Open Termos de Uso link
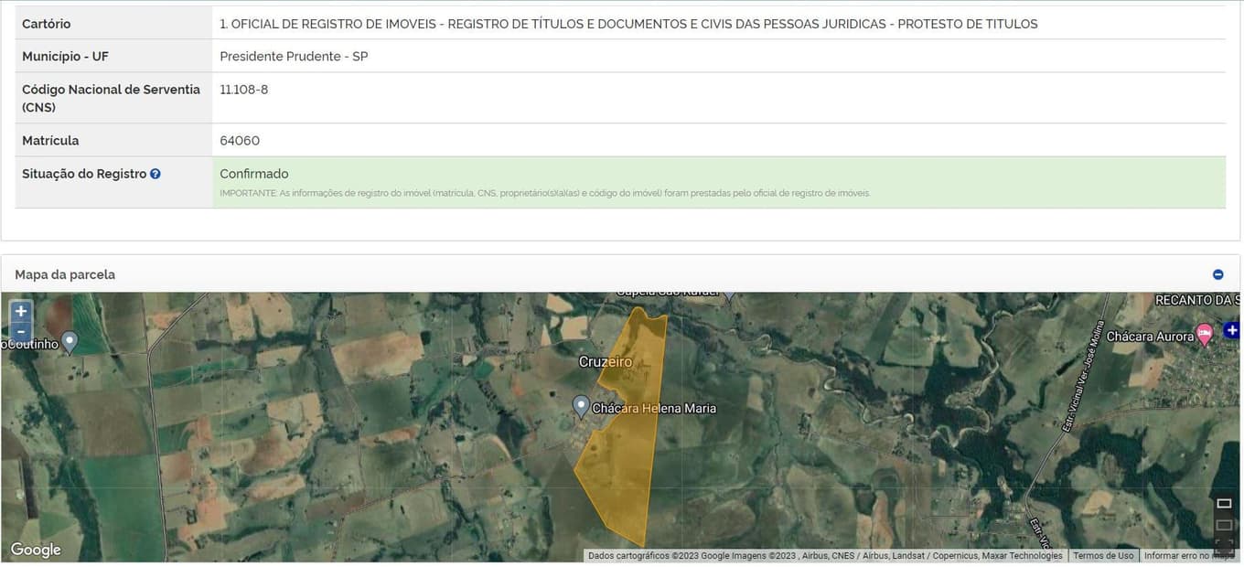This screenshot has width=1244, height=567. [x=1103, y=555]
